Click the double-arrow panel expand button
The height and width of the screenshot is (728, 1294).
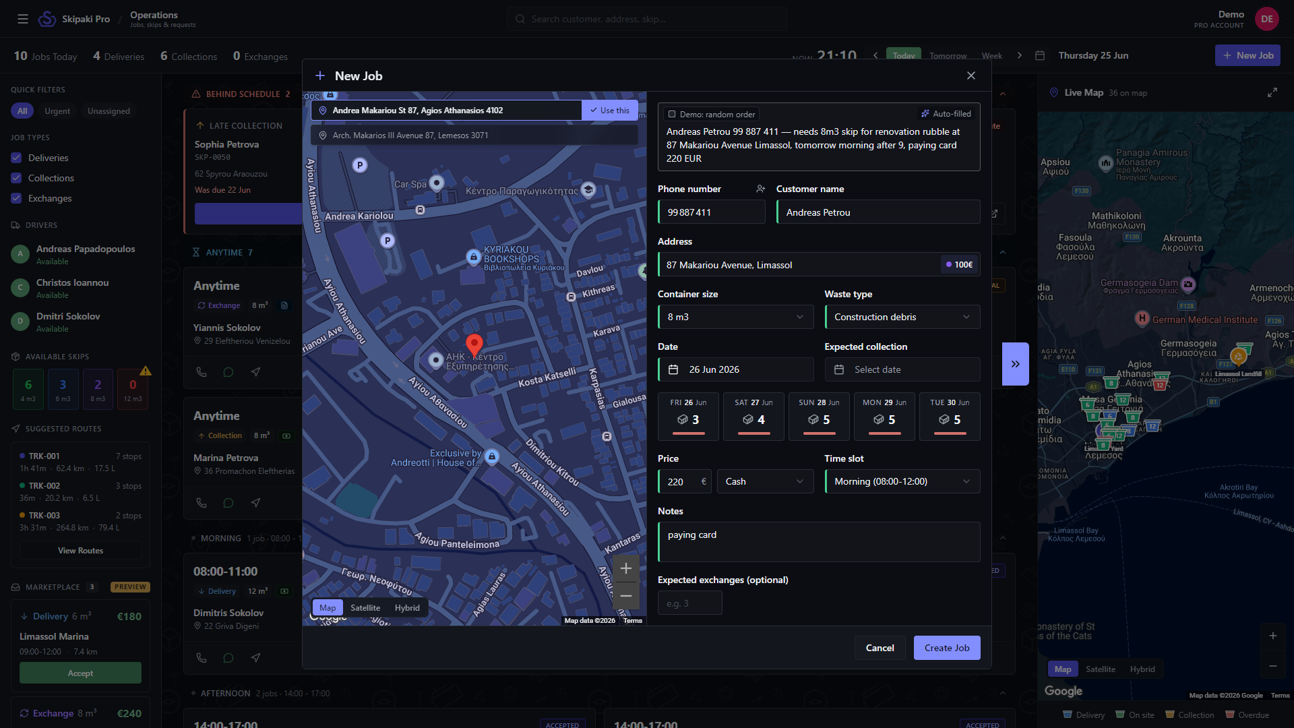1015,364
